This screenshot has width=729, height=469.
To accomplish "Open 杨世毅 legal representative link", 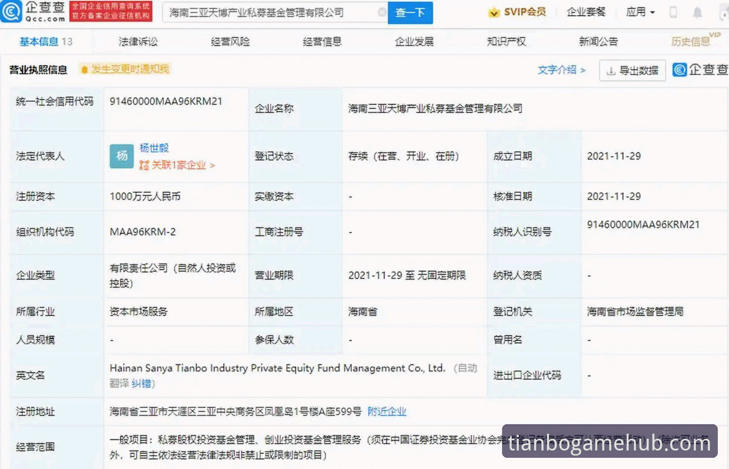I will (154, 148).
